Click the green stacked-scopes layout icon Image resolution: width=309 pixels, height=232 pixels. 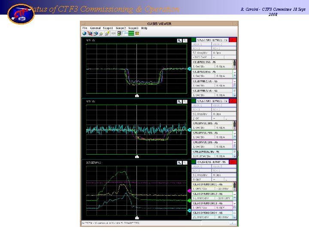tap(131, 34)
